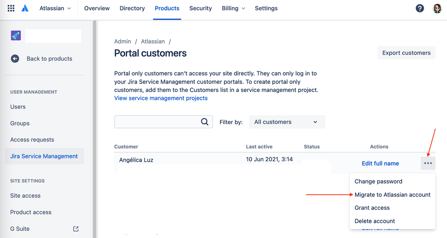Open the three-dot actions menu for Angélica Luz
The height and width of the screenshot is (238, 447).
428,163
